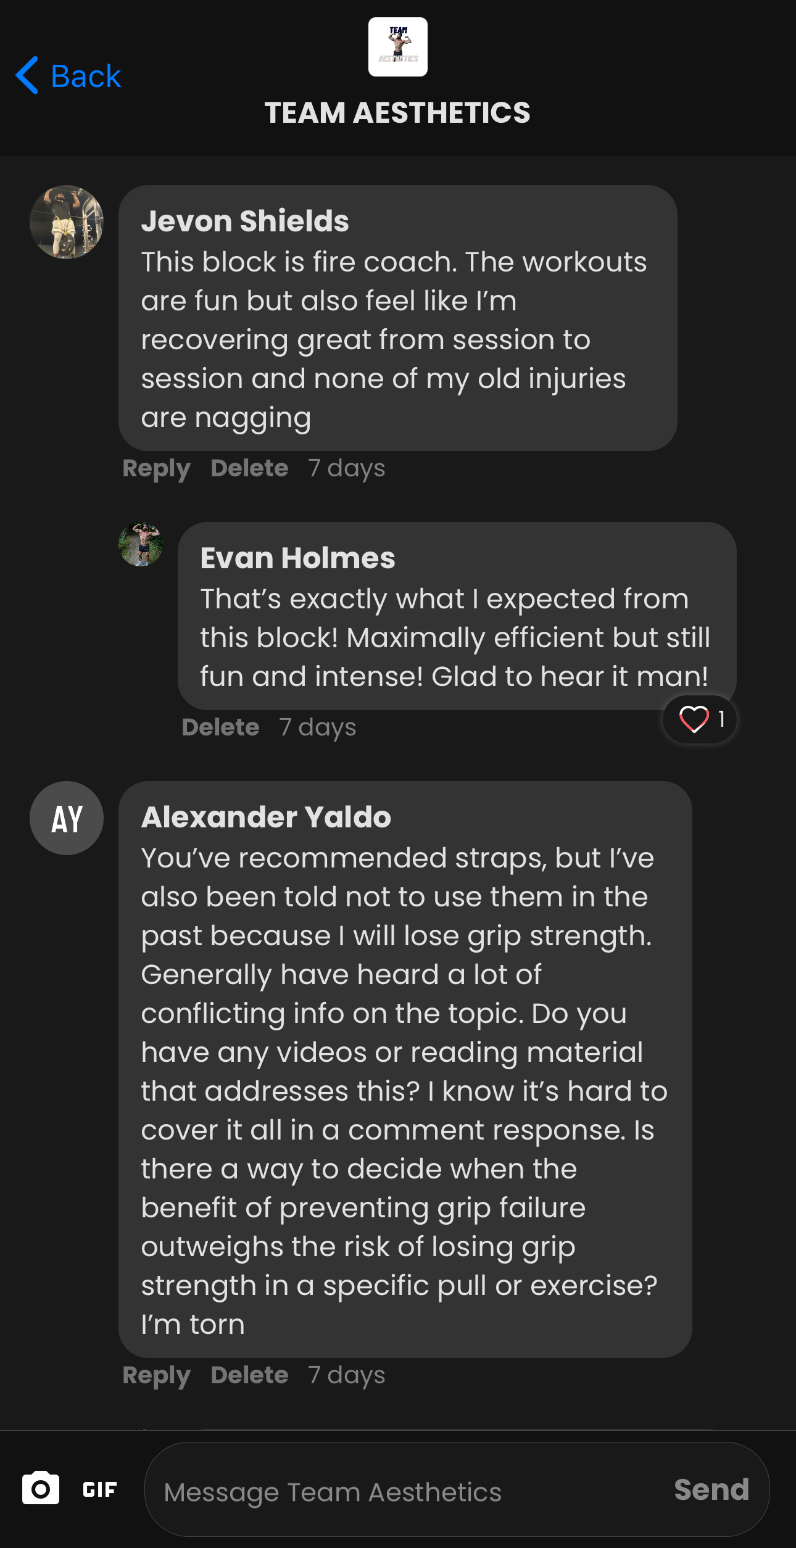Send the message
Screen dimensions: 796x1548
711,1489
